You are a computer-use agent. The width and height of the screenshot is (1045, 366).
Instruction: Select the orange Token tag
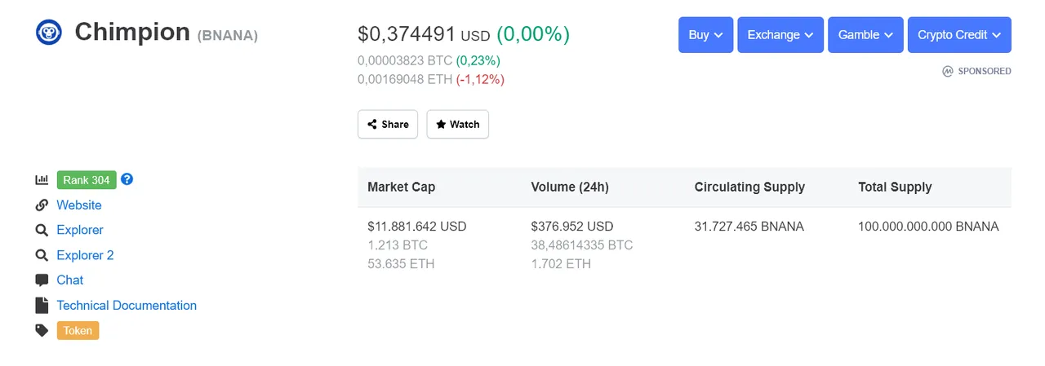pyautogui.click(x=78, y=331)
